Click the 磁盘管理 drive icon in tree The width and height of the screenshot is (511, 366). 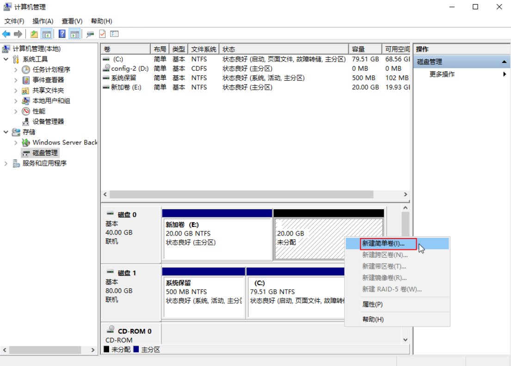[x=26, y=153]
